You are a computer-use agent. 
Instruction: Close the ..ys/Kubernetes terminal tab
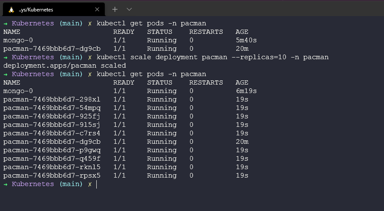(x=97, y=9)
